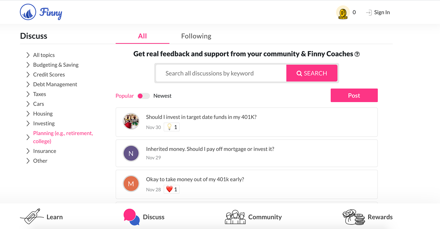Select the All tab
440x229 pixels.
click(x=142, y=36)
